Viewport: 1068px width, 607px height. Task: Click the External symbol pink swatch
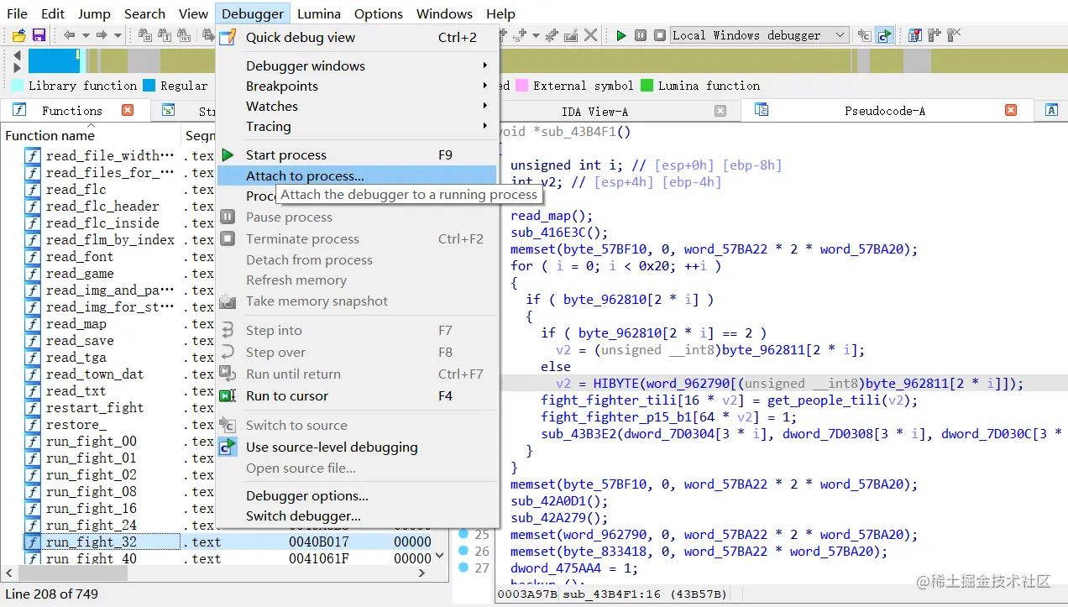[x=521, y=86]
